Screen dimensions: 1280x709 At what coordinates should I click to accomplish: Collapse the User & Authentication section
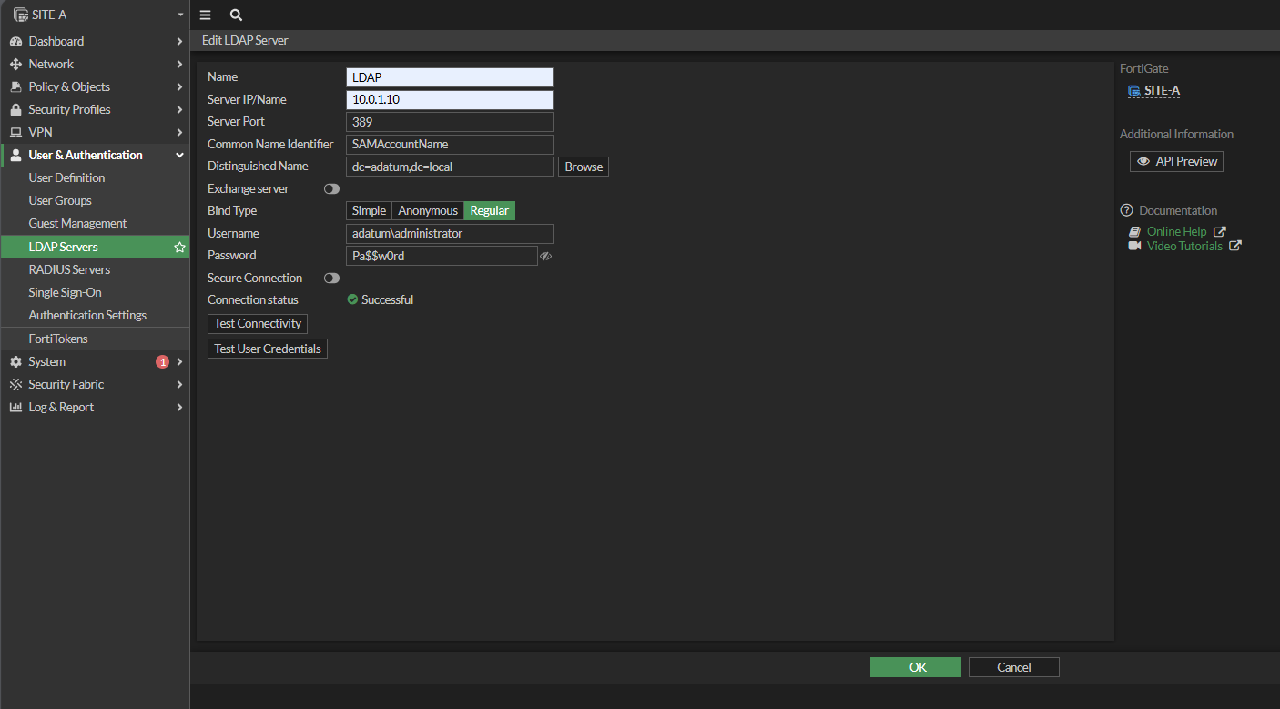179,156
